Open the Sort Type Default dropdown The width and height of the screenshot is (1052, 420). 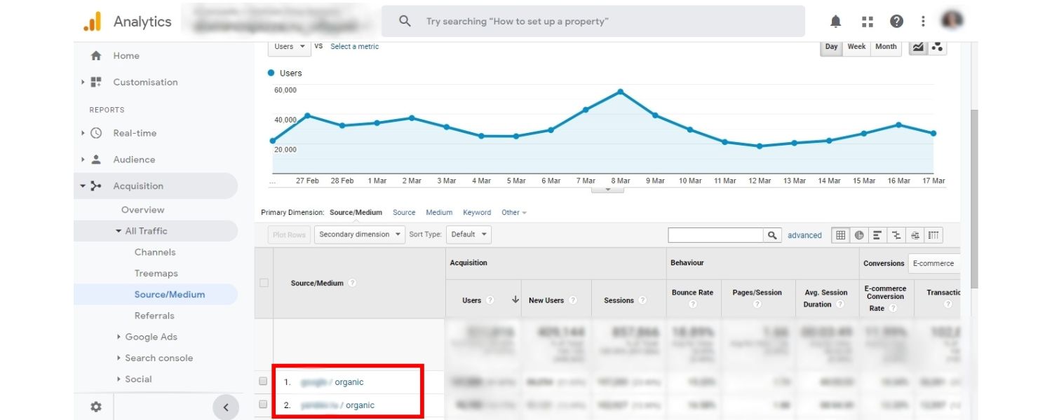pos(468,234)
